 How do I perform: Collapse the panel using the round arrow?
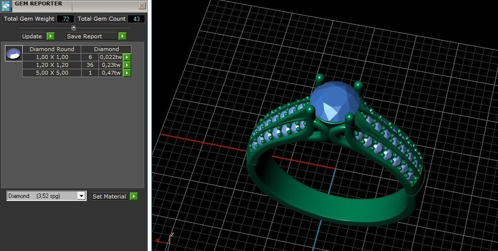pyautogui.click(x=74, y=28)
